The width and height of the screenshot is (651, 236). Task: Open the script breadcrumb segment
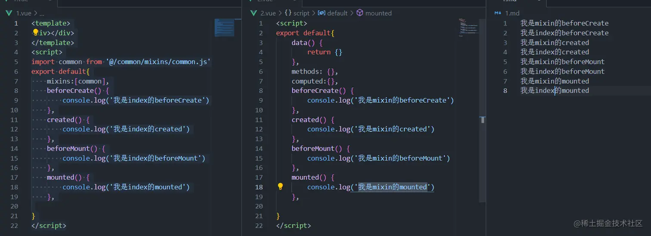coord(297,13)
